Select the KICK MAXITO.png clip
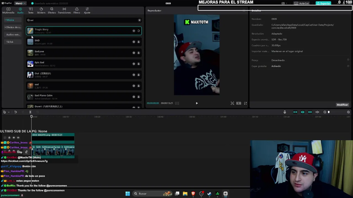This screenshot has width=353, height=198. 53,138
